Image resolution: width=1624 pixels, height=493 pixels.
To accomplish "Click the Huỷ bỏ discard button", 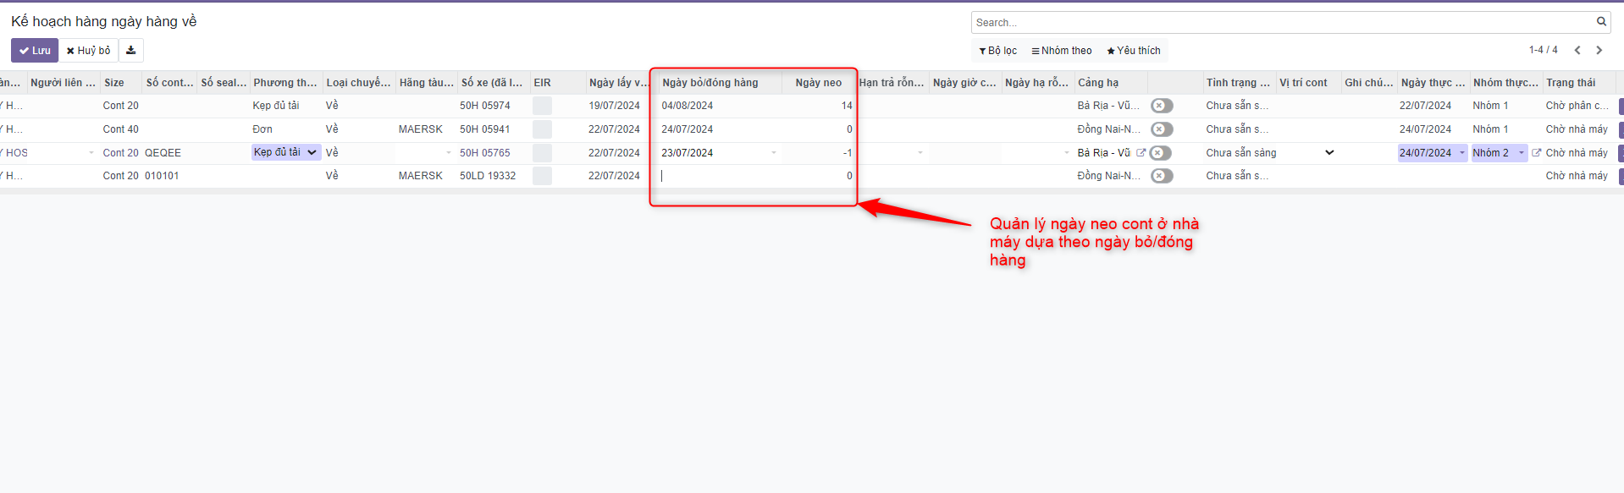I will [x=88, y=51].
